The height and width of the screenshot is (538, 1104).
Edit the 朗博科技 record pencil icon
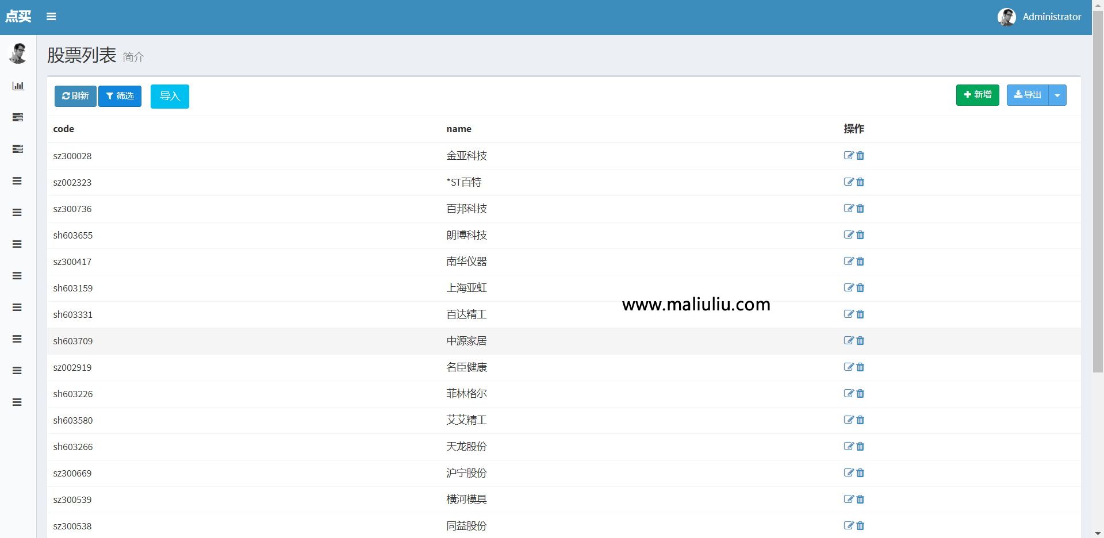pyautogui.click(x=849, y=235)
